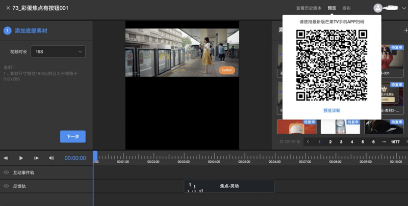Select page 1 in pagination
408x206 pixels.
click(320, 142)
